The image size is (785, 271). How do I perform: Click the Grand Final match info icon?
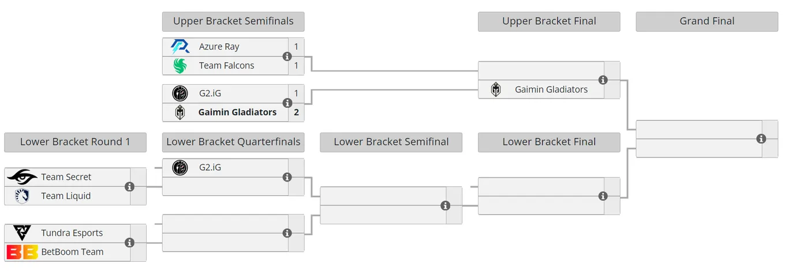coord(761,139)
